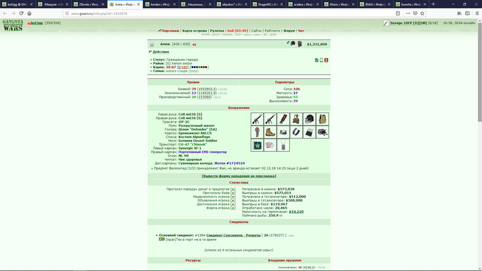The image size is (482, 271).
Task: Click the souvenir card deck item icon
Action: (x=270, y=145)
